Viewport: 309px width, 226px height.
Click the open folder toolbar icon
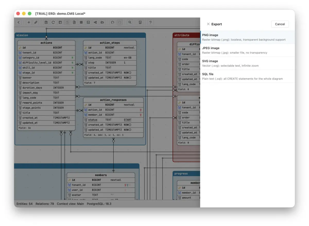point(102,22)
